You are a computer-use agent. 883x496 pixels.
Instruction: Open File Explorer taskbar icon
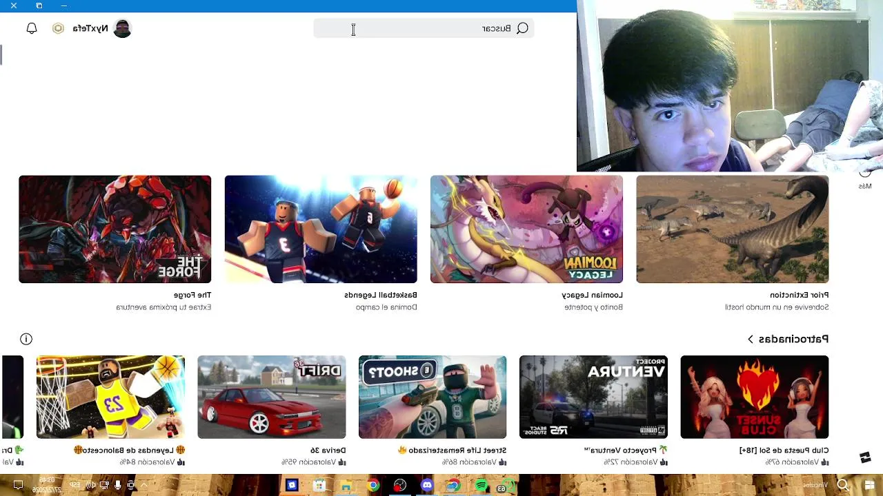[x=346, y=486]
